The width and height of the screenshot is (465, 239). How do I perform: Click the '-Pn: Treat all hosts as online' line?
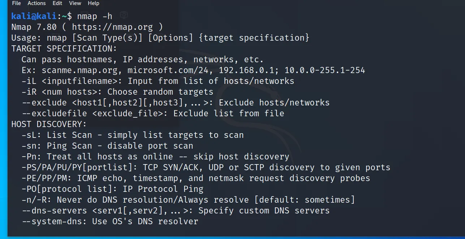[x=155, y=157]
